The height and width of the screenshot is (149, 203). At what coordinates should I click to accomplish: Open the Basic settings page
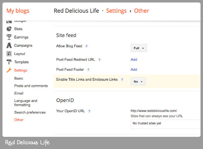[x=19, y=78]
